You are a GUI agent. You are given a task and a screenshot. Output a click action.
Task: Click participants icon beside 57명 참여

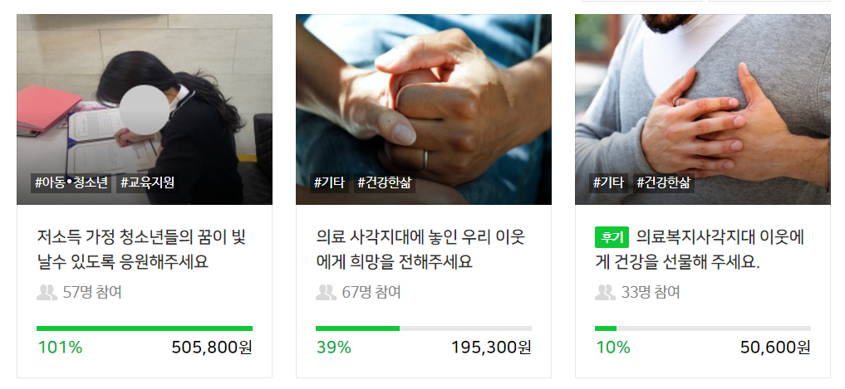click(x=47, y=293)
